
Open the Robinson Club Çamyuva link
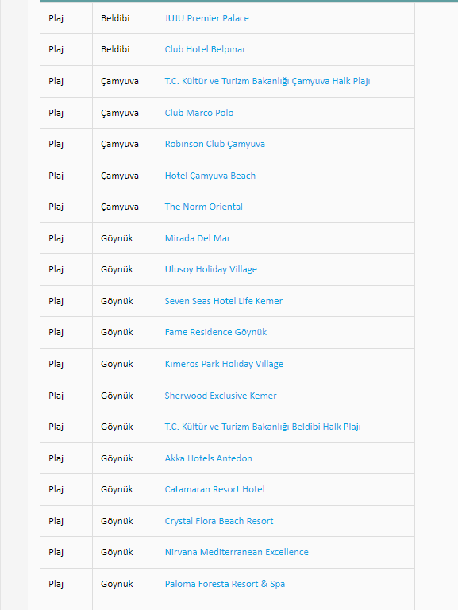pyautogui.click(x=214, y=144)
